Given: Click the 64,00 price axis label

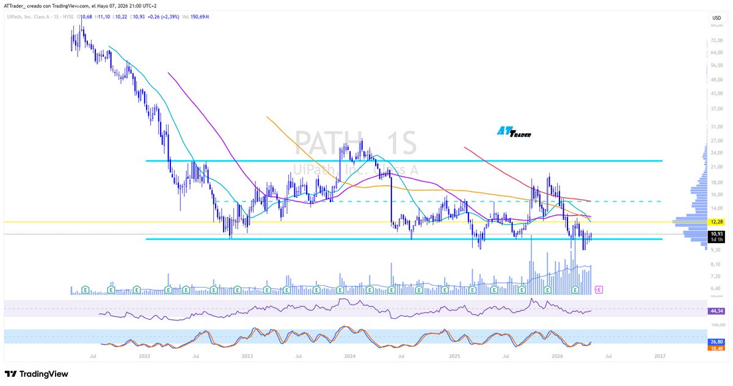Looking at the screenshot, I should (x=716, y=53).
